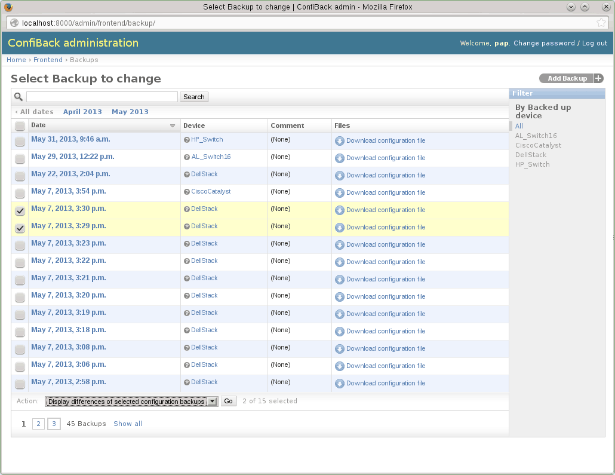Filter backups by April 2013
Viewport: 615px width, 475px height.
(x=82, y=112)
